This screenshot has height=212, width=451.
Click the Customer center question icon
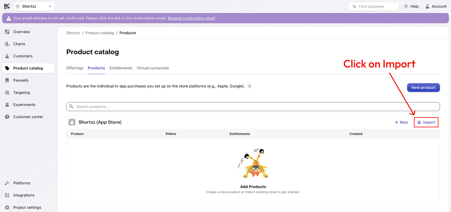pos(7,117)
